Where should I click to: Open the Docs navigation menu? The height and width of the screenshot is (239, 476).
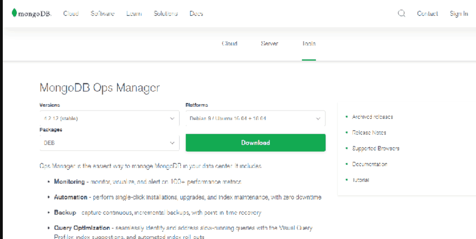coord(196,13)
